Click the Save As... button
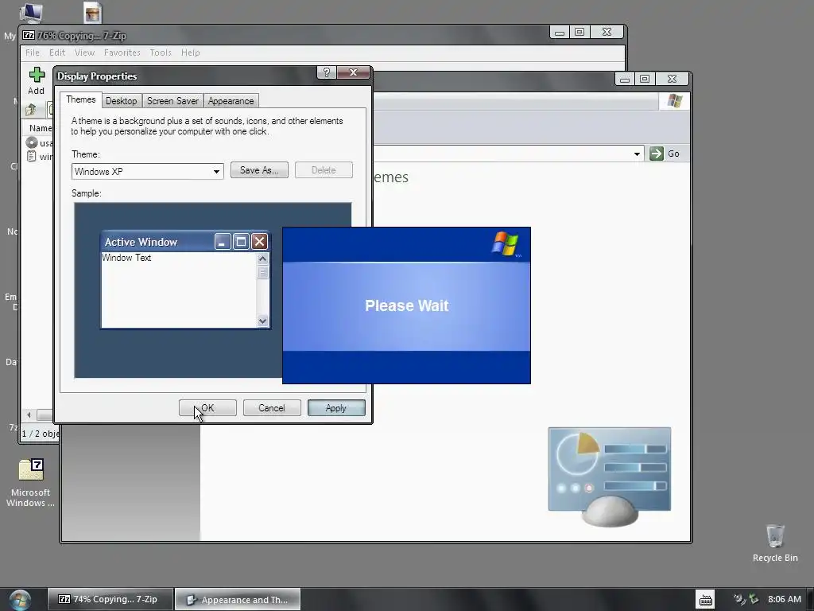The image size is (814, 611). point(259,170)
